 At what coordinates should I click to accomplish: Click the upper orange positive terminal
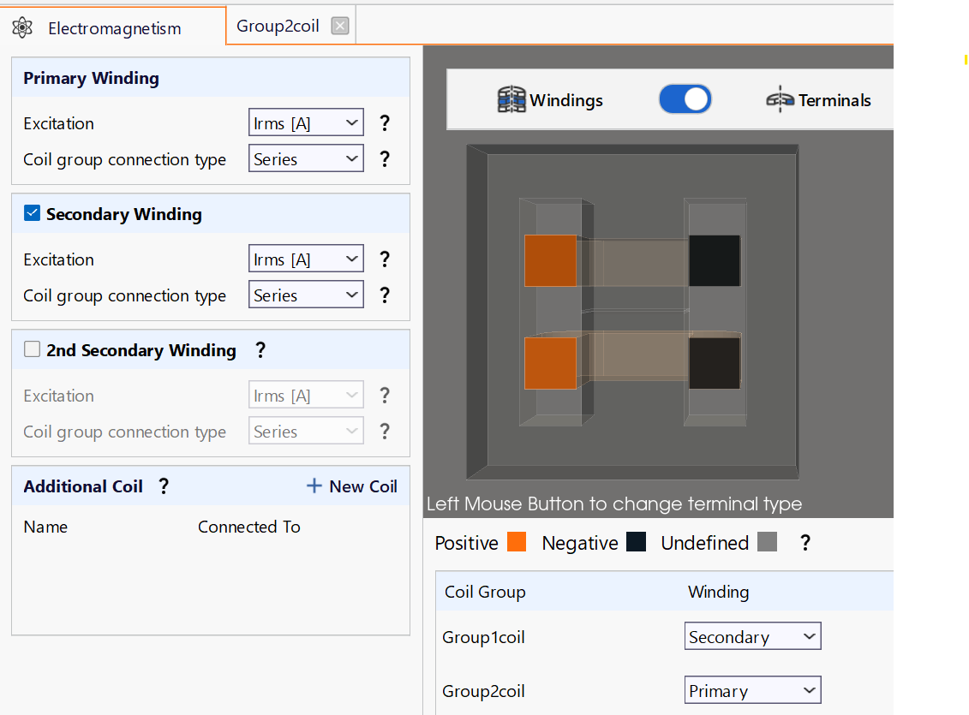point(551,260)
